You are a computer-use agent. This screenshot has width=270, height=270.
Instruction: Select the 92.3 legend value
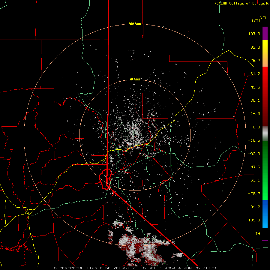click(x=255, y=47)
